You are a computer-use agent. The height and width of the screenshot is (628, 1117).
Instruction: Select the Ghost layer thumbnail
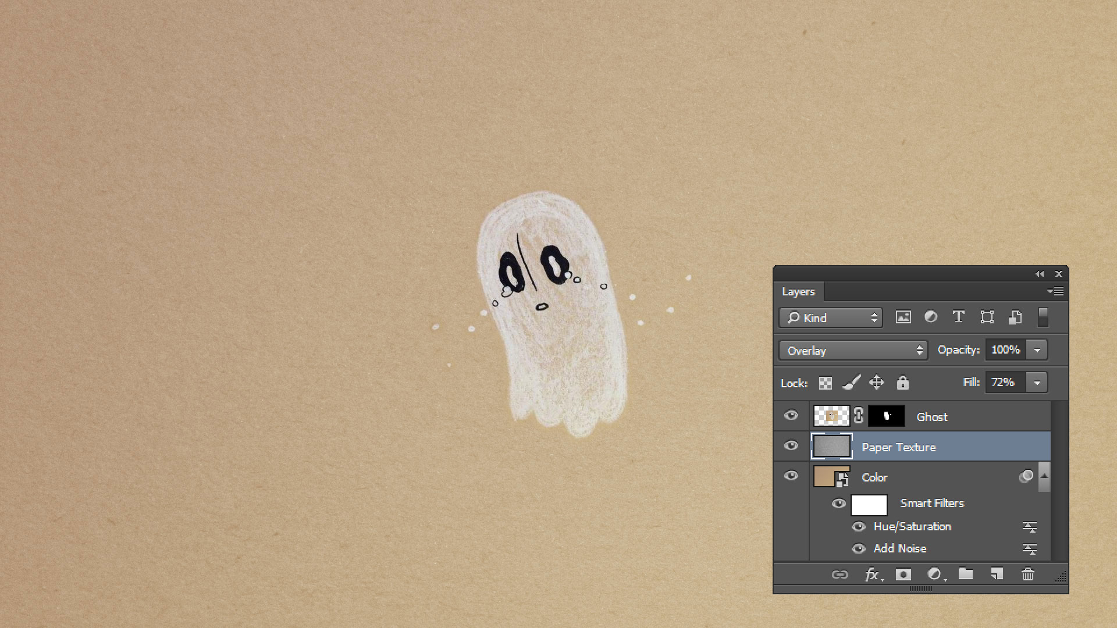(831, 416)
